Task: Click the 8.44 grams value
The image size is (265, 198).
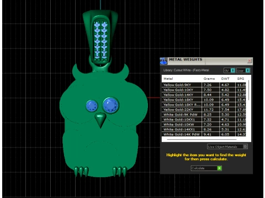Action: point(208,95)
